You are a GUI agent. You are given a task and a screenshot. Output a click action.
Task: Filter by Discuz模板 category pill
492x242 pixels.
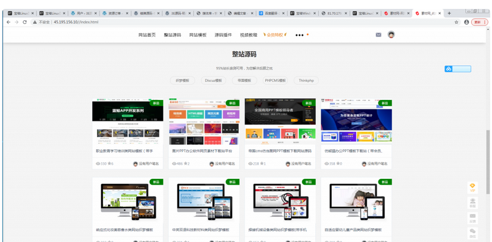pyautogui.click(x=214, y=80)
